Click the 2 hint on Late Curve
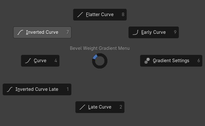Image resolution: width=205 pixels, height=126 pixels. click(x=121, y=107)
